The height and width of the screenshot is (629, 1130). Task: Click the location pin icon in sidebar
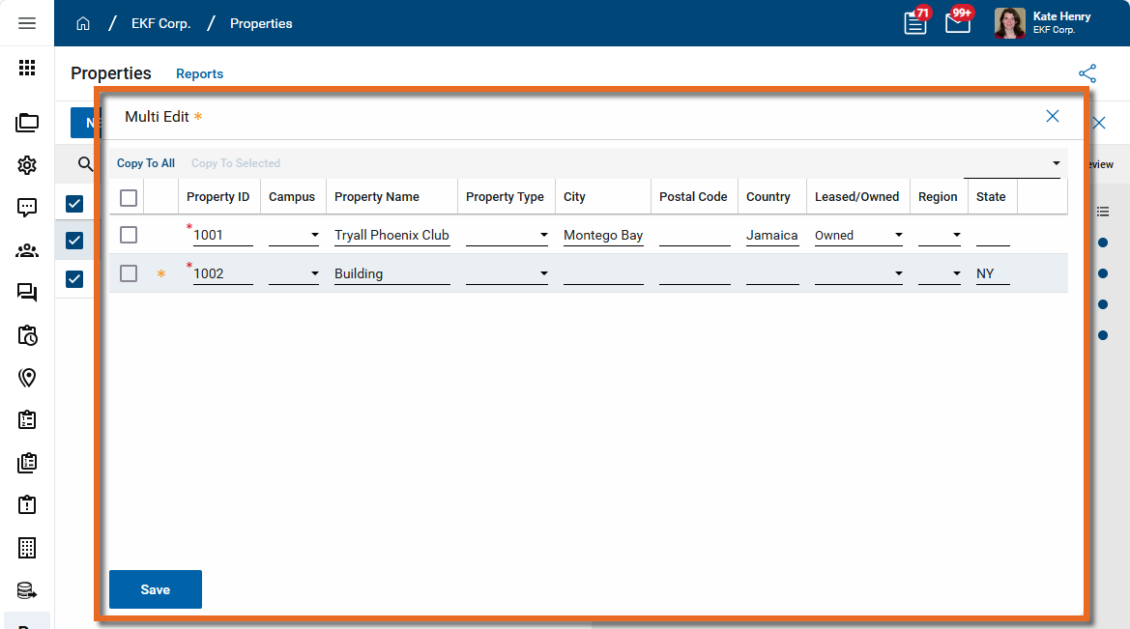27,378
